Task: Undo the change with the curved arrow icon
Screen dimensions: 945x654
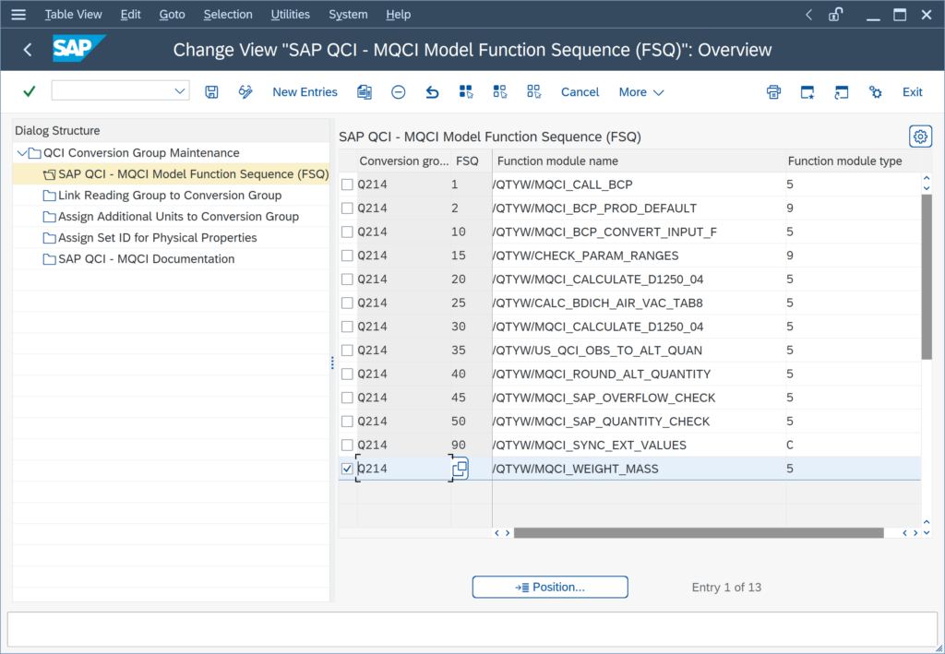Action: coord(432,91)
